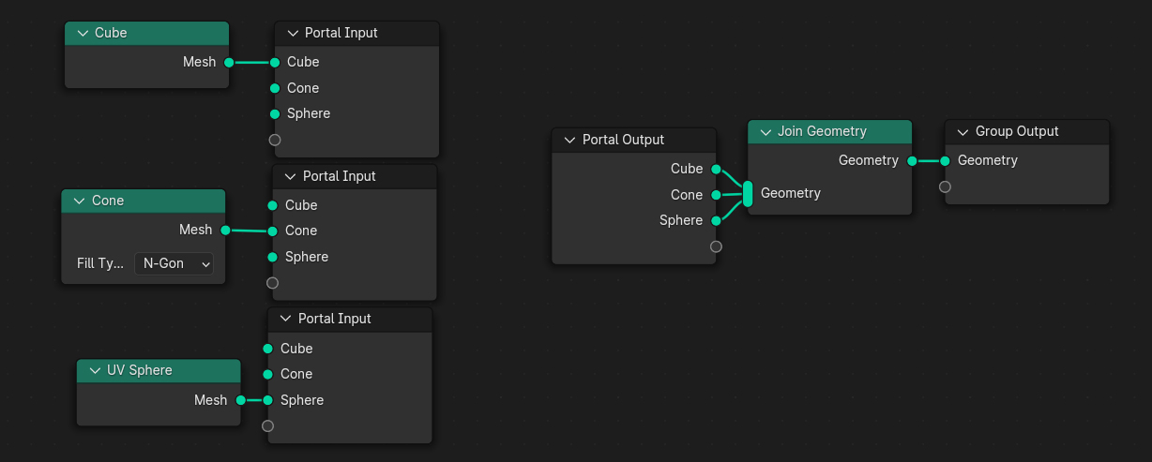This screenshot has height=462, width=1152.
Task: Click Sphere socket on bottom Portal Input
Action: [x=268, y=400]
